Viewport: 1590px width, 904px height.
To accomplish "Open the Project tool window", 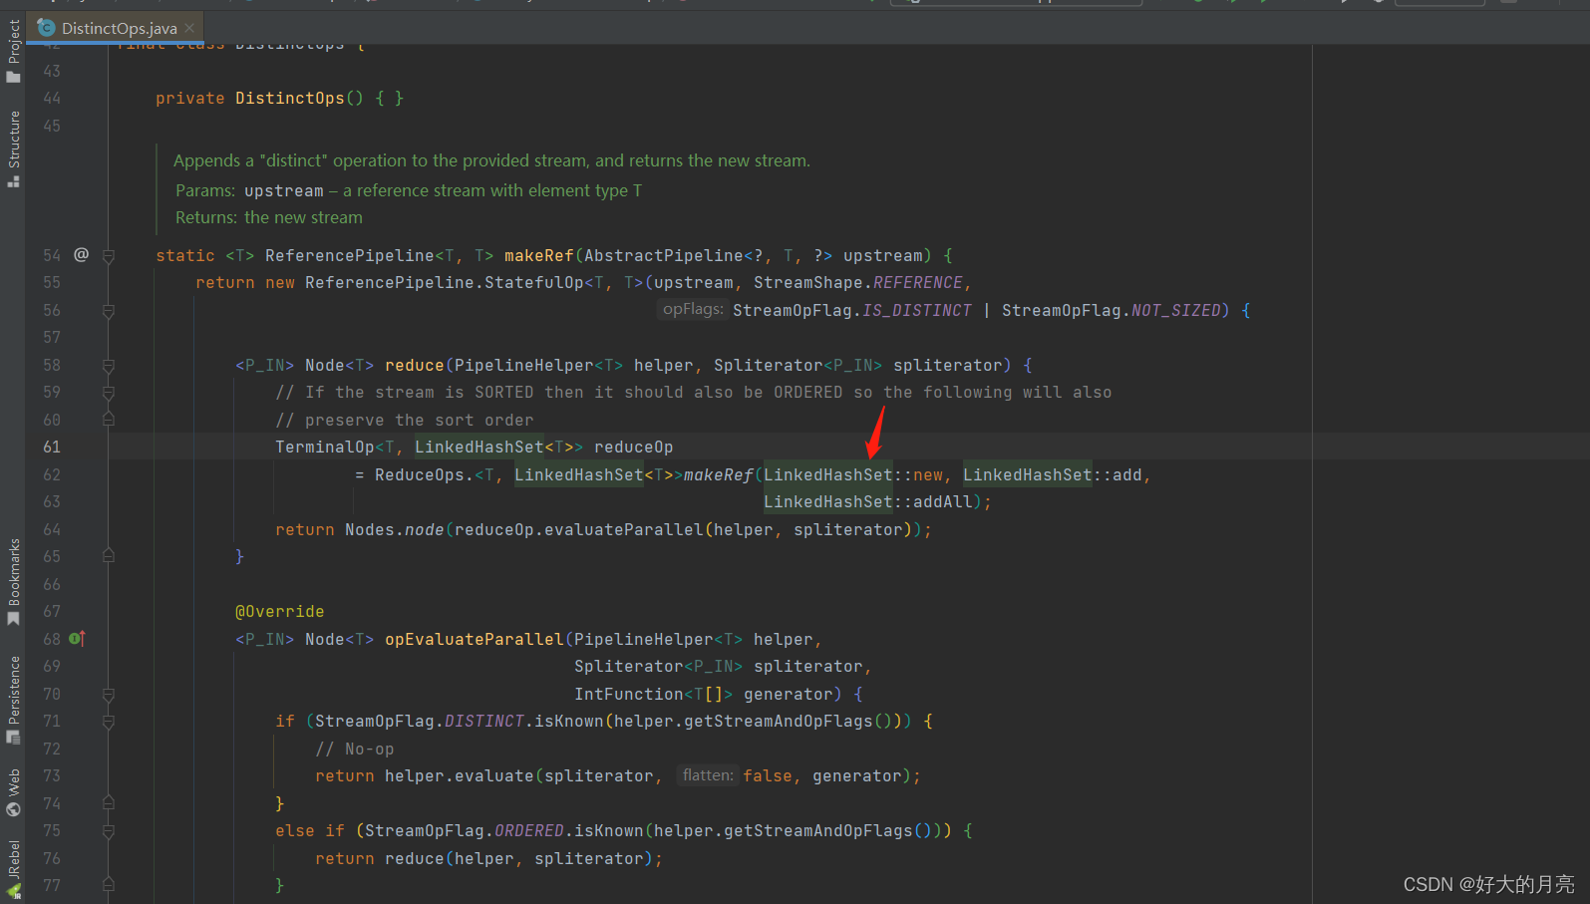I will coord(14,50).
